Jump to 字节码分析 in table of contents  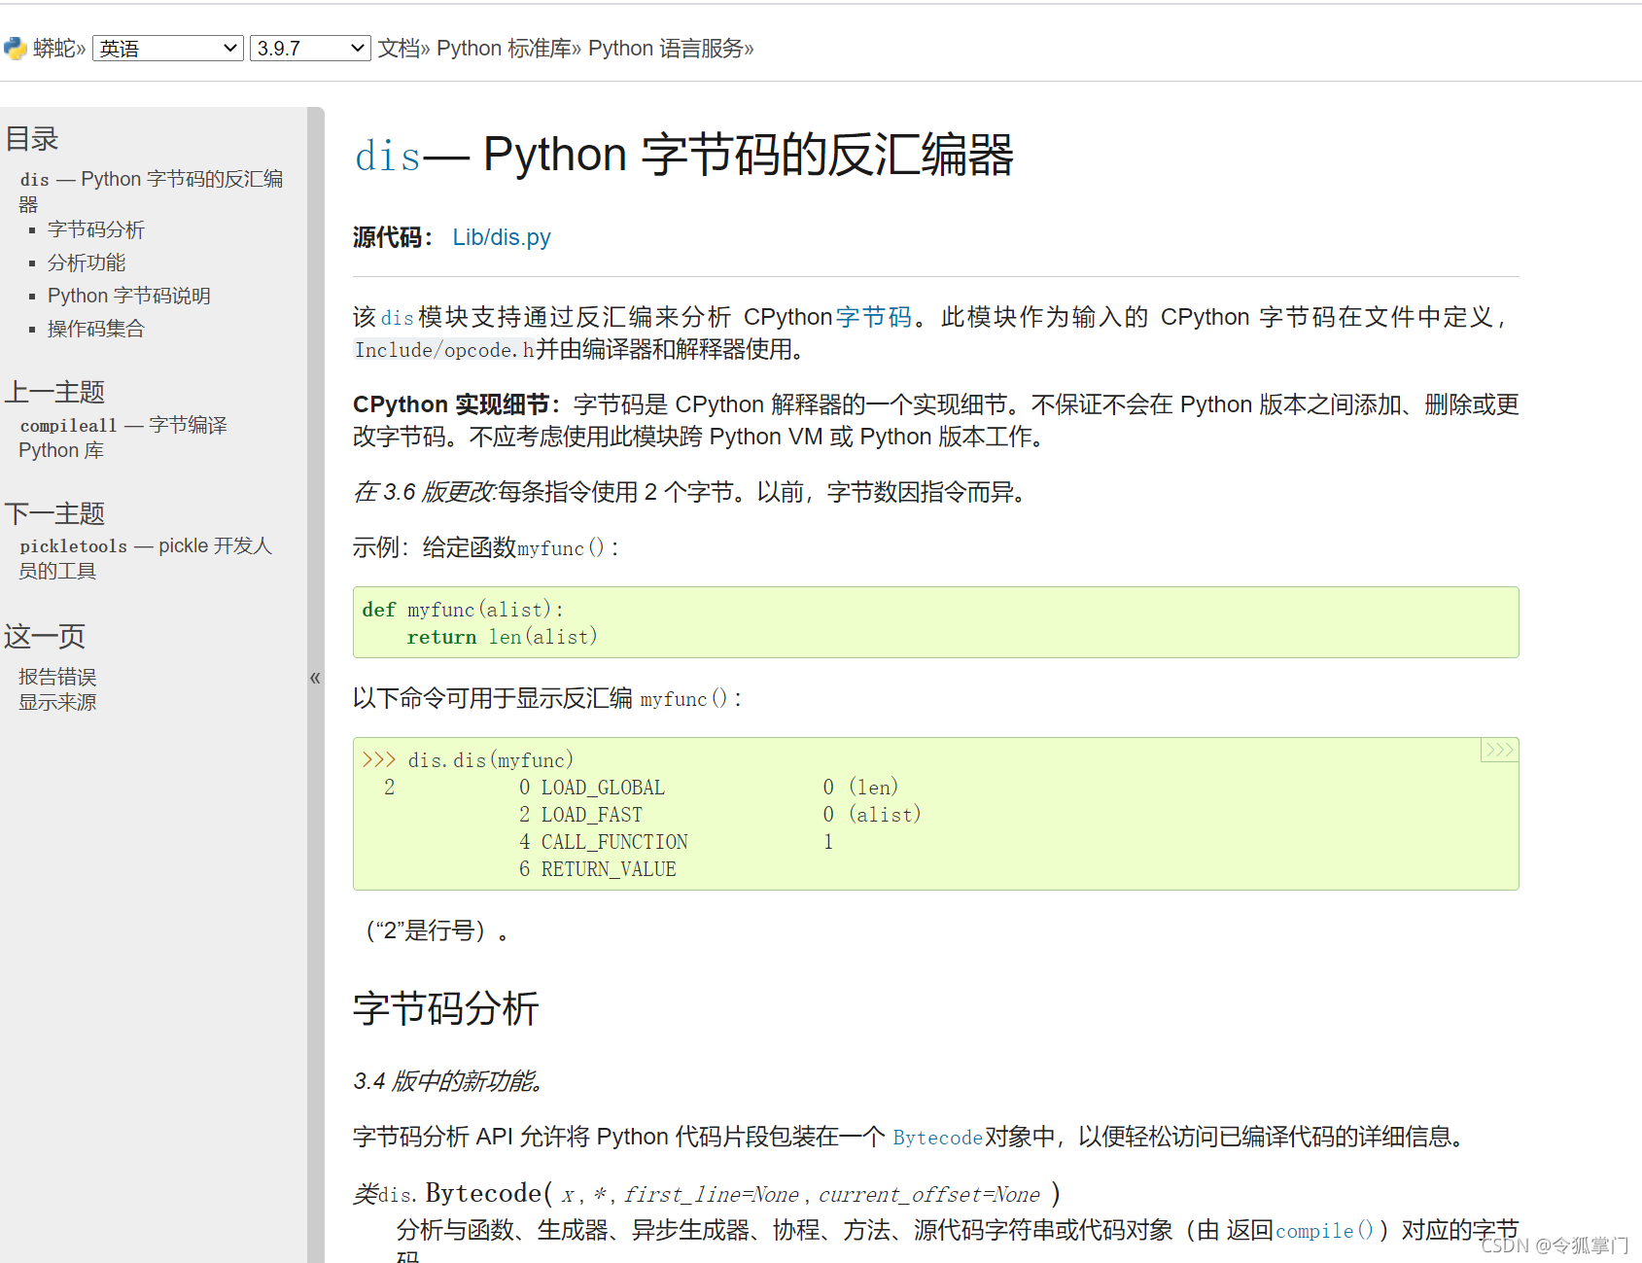pyautogui.click(x=96, y=229)
